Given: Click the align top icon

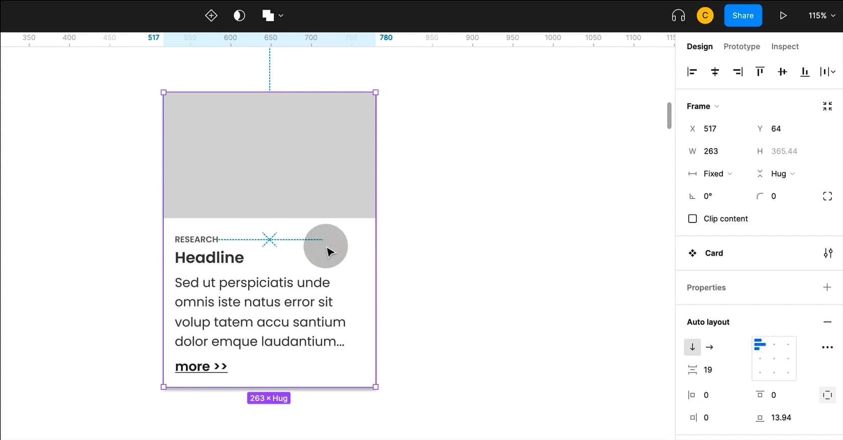Looking at the screenshot, I should 760,72.
